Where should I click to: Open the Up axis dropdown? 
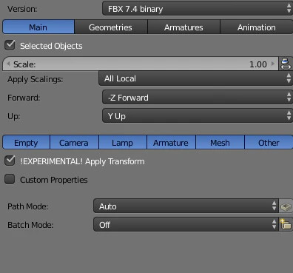coord(198,116)
